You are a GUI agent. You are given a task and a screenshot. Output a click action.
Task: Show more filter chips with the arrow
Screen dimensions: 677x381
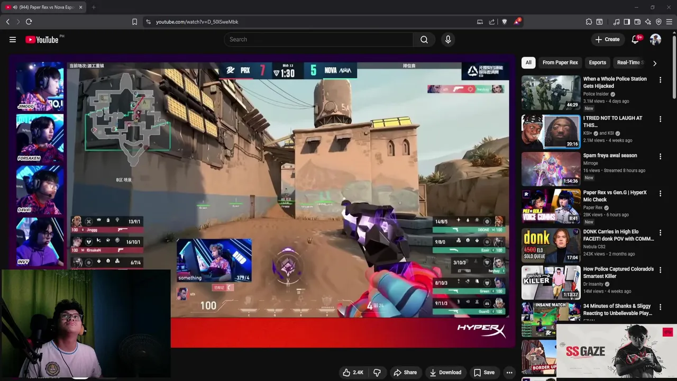coord(655,63)
